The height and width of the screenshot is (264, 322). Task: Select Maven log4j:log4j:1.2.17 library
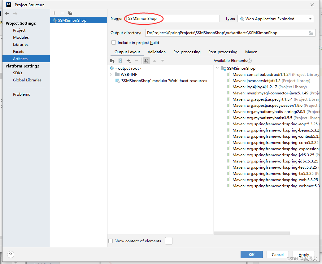coord(267,87)
